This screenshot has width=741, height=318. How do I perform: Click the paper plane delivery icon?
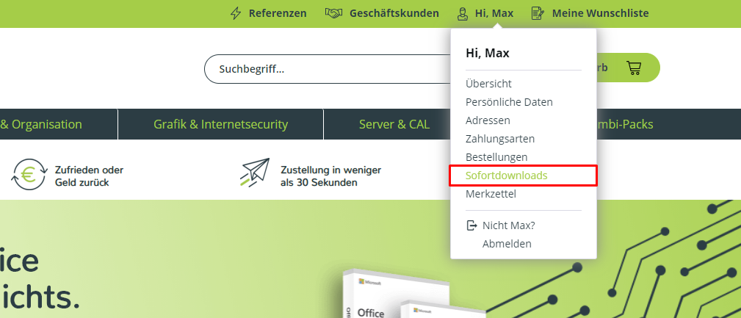click(x=255, y=172)
